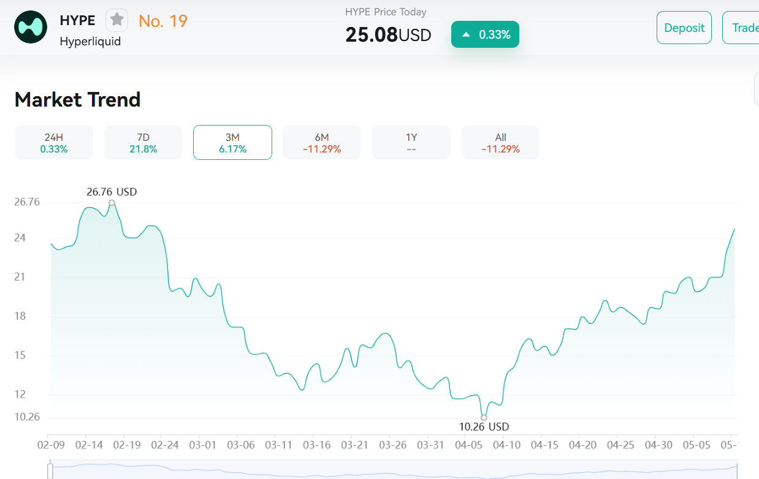Click the green up-arrow in 0.33% badge

(466, 35)
